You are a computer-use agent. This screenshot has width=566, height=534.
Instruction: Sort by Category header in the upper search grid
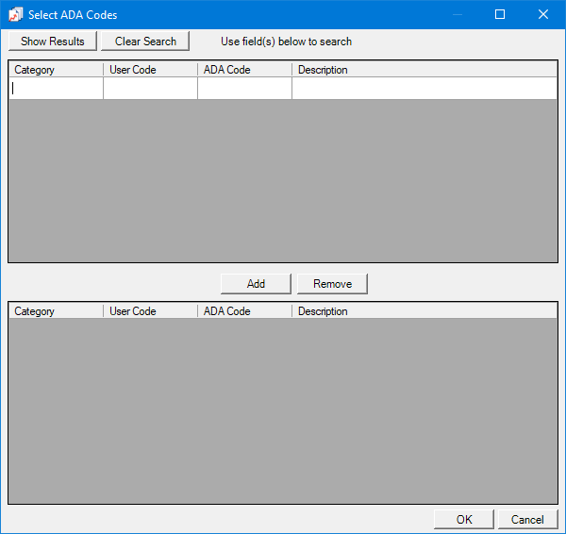56,70
